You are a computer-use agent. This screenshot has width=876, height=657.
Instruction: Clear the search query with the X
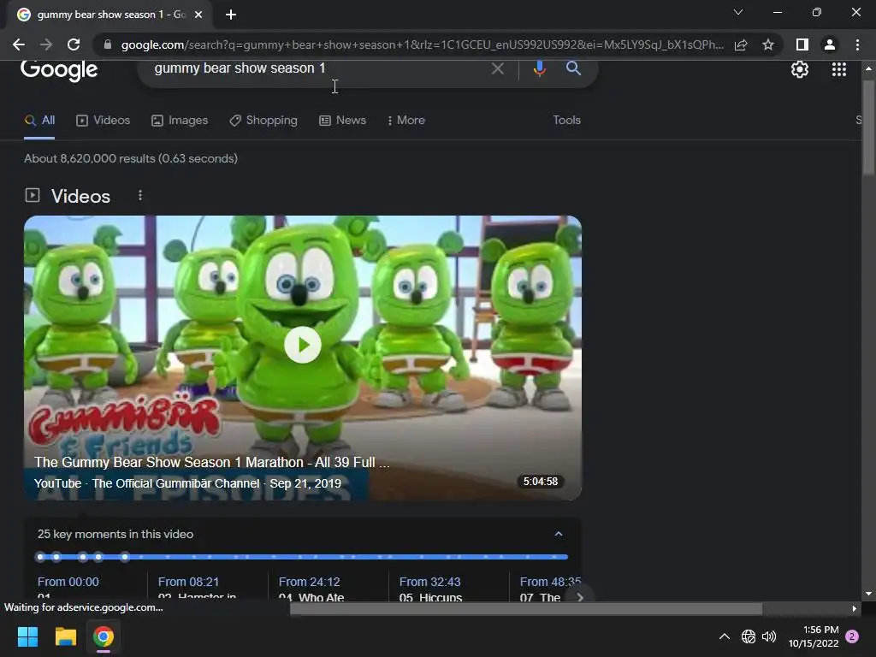(498, 68)
